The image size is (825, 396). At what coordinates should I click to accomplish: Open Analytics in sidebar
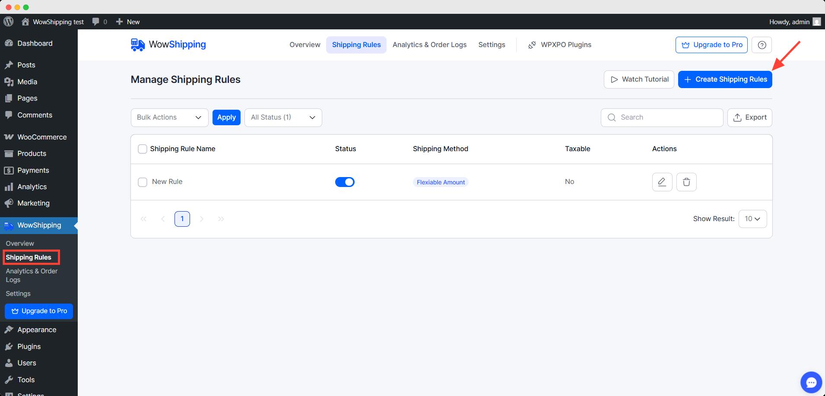39,187
